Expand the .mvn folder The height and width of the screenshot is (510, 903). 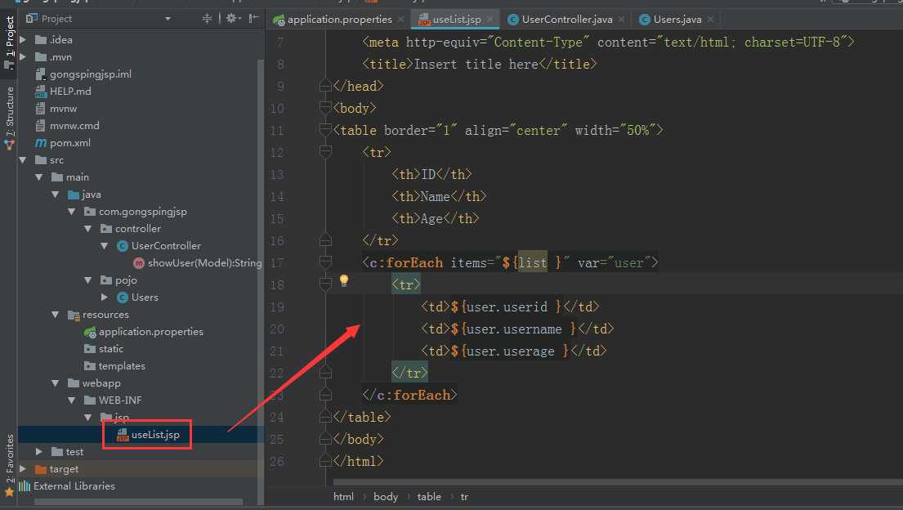pos(23,57)
